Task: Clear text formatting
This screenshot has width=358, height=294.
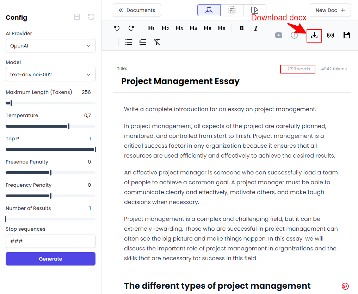Action: tap(157, 42)
